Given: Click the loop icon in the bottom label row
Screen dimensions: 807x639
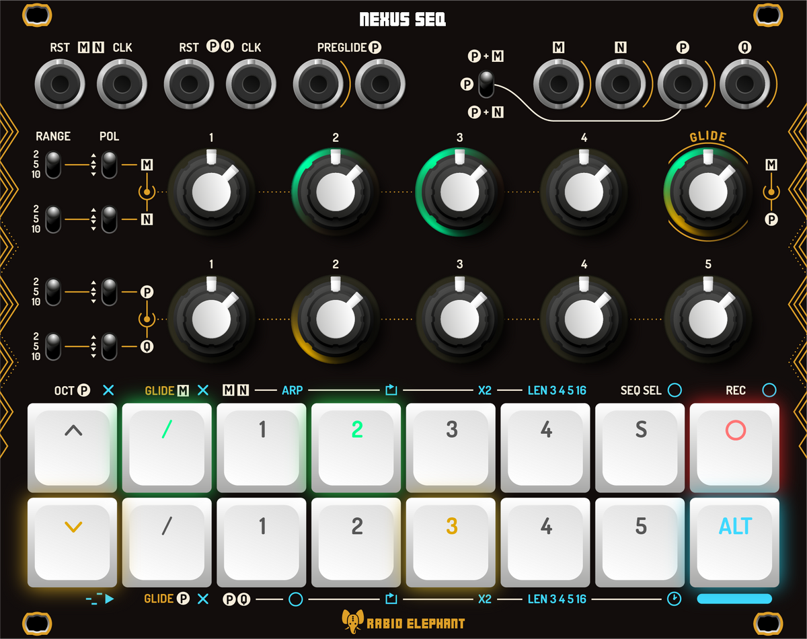Looking at the screenshot, I should coord(392,598).
